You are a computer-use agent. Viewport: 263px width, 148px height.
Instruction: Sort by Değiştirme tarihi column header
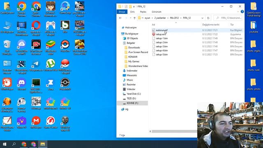coord(215,25)
